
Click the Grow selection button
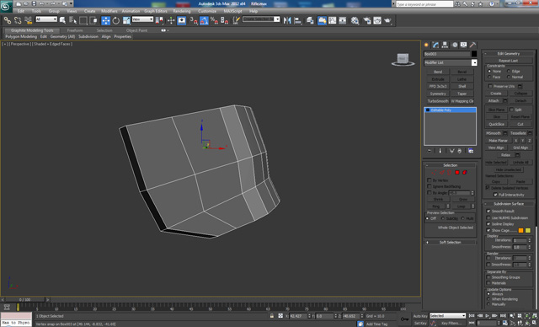click(463, 200)
